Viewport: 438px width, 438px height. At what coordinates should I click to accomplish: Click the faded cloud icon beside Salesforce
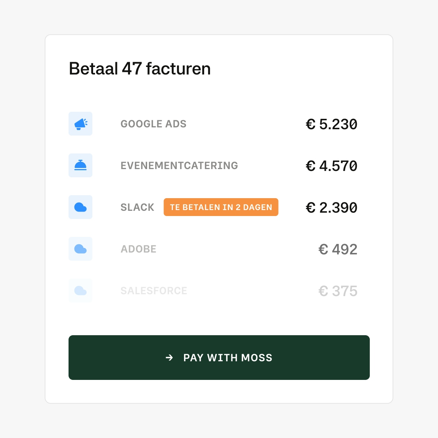point(80,291)
